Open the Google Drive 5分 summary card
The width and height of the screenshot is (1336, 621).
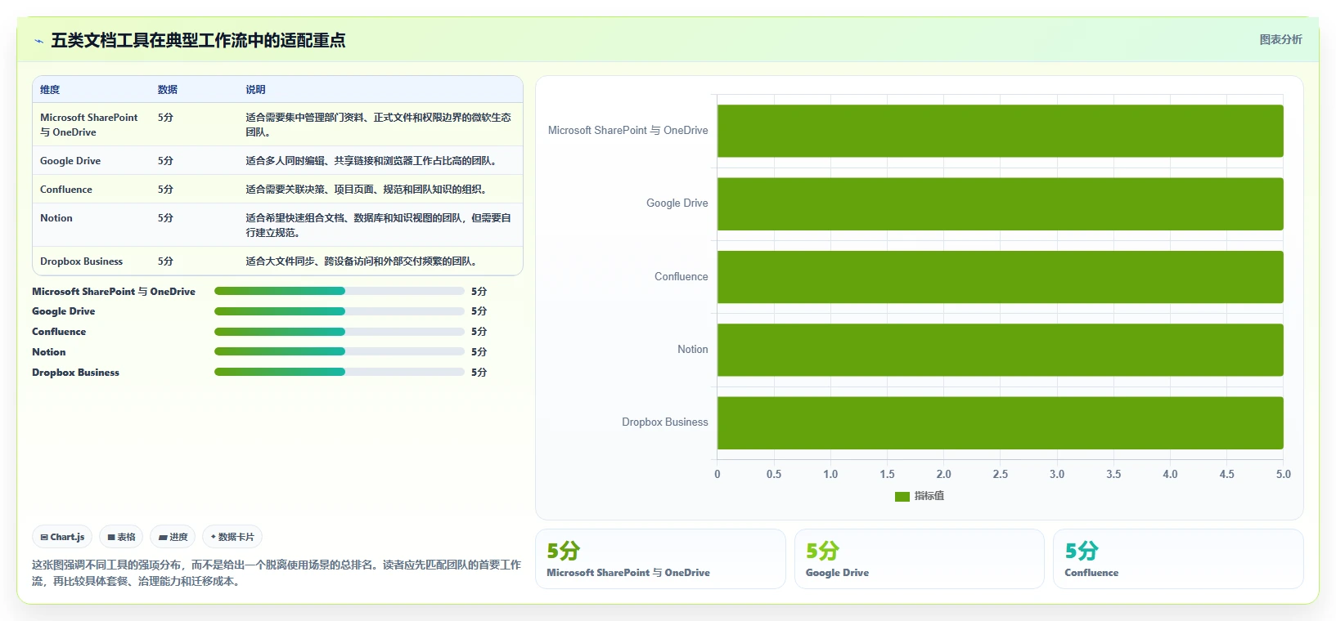(x=920, y=559)
